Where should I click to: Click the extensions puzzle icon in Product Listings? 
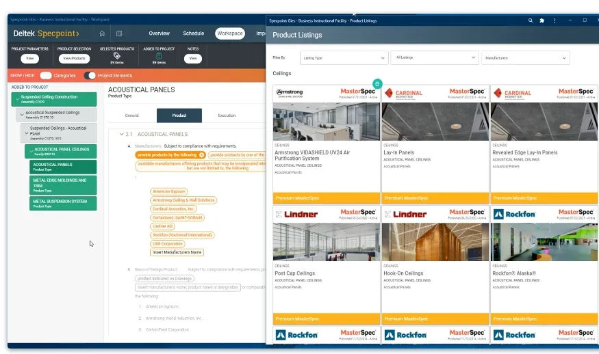click(x=541, y=21)
